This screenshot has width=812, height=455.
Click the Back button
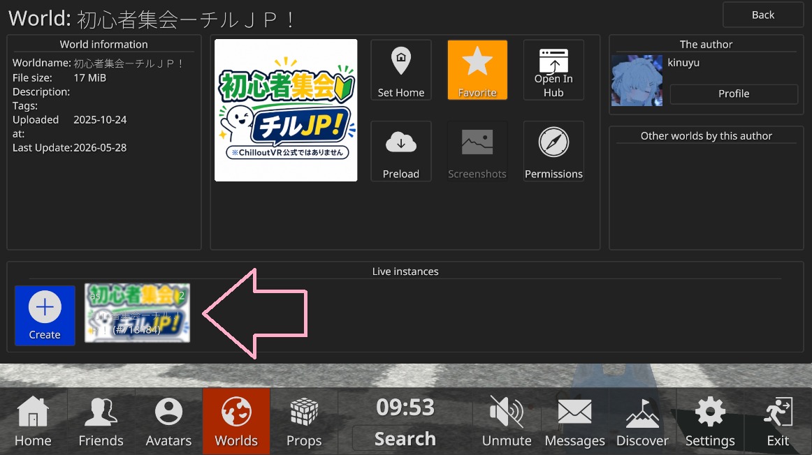coord(763,15)
